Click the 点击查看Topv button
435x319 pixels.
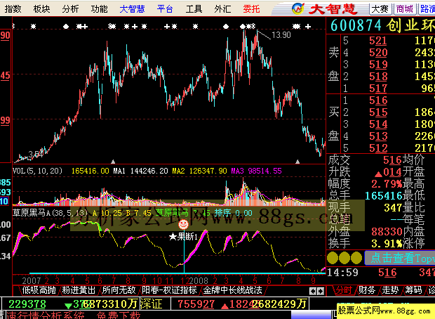coord(400,258)
